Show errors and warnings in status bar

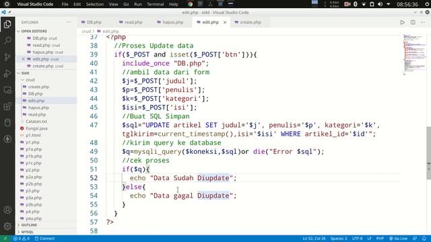pyautogui.click(x=22, y=239)
